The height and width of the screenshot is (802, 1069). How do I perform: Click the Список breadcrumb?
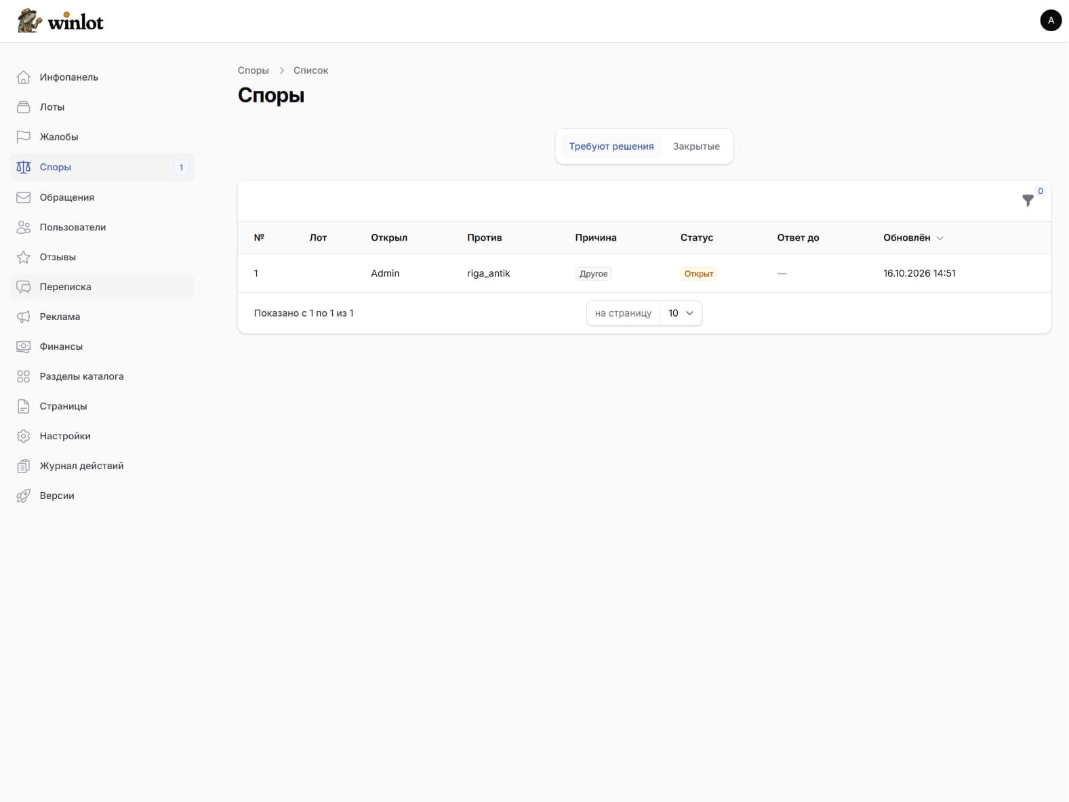[x=310, y=71]
